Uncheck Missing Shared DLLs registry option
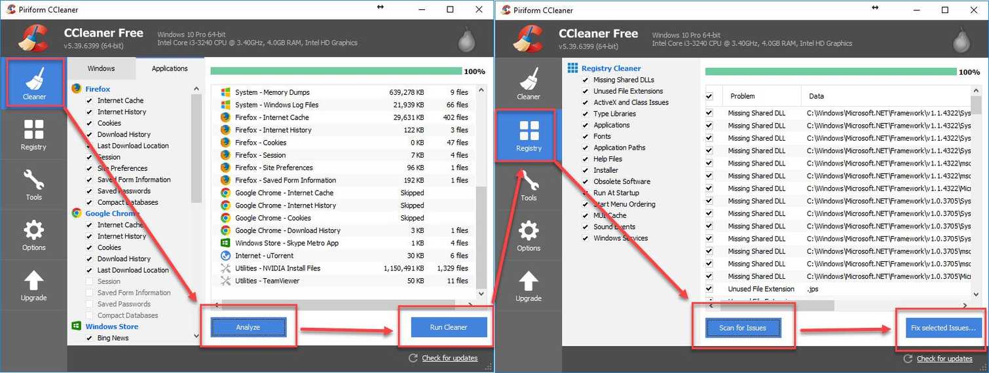This screenshot has height=373, width=989. [x=586, y=80]
